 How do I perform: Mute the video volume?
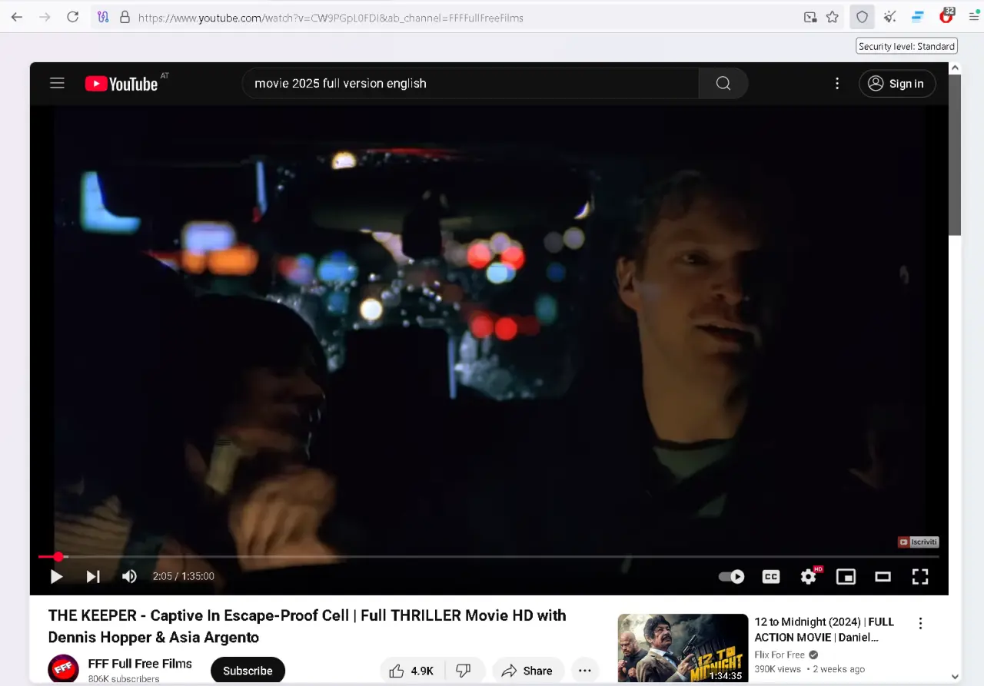coord(129,576)
